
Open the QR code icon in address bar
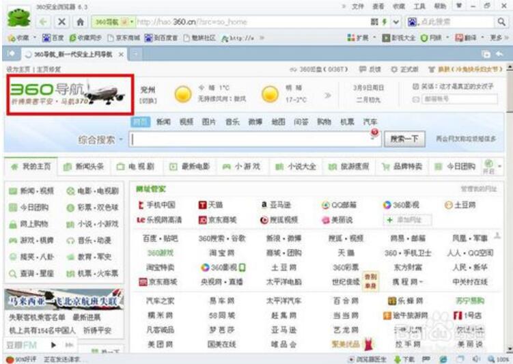click(x=374, y=22)
